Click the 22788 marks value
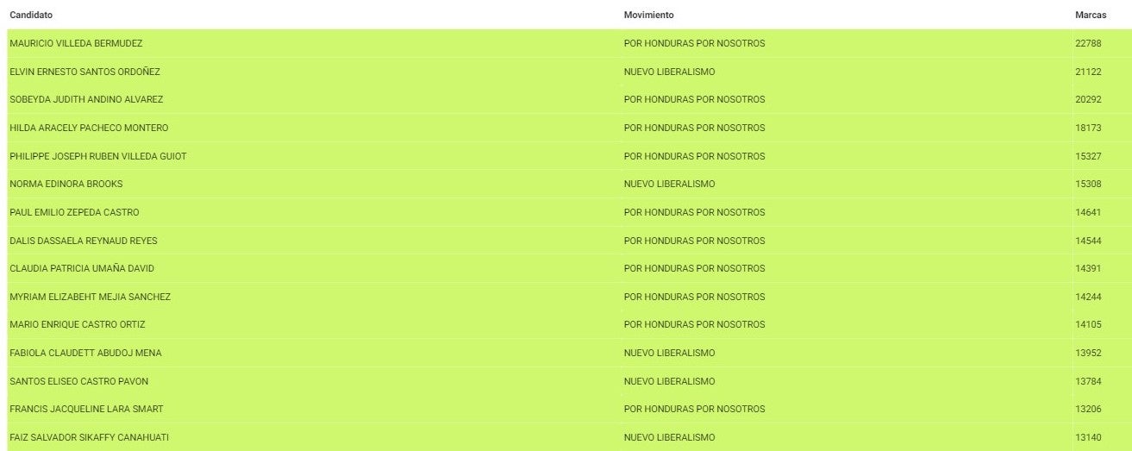Viewport: 1132px width, 451px height. coord(1088,43)
